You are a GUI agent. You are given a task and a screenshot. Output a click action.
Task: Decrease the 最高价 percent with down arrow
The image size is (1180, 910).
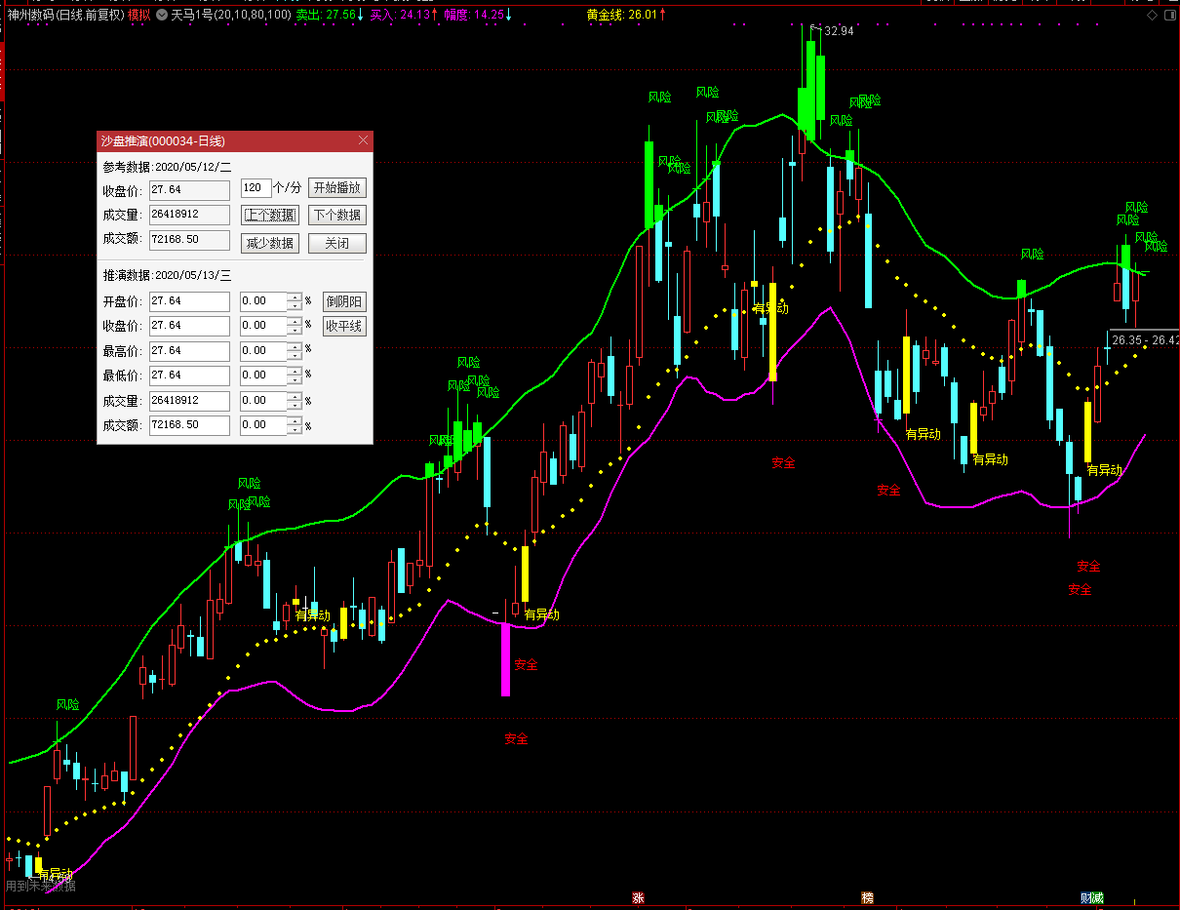[294, 355]
